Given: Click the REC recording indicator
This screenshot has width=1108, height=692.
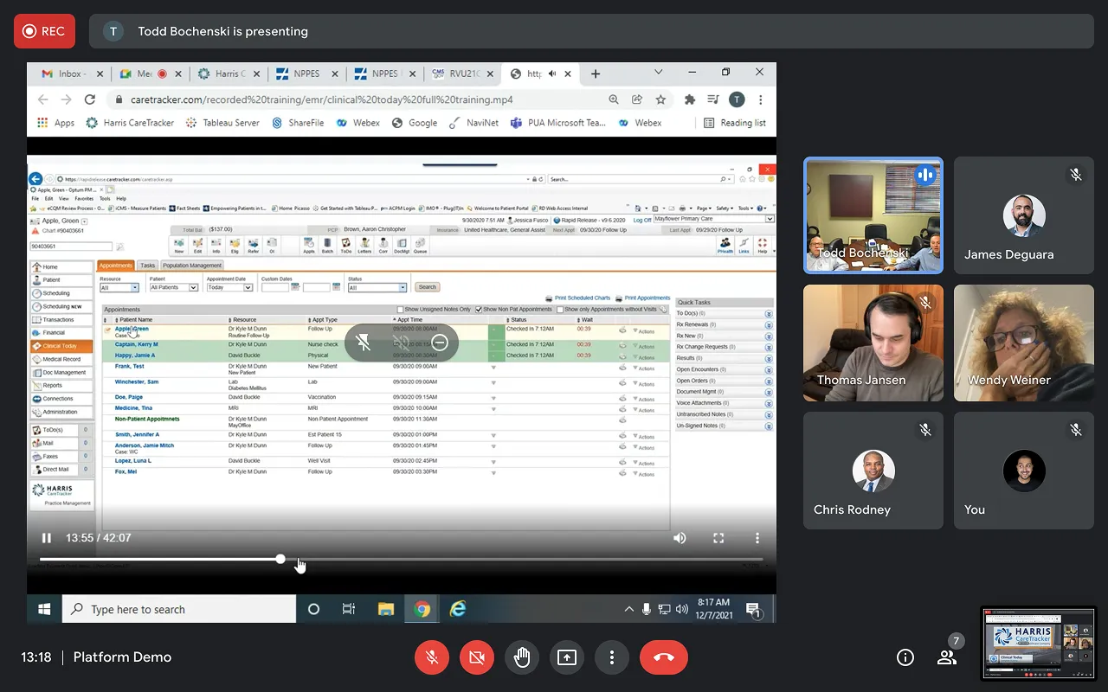Looking at the screenshot, I should 44,31.
